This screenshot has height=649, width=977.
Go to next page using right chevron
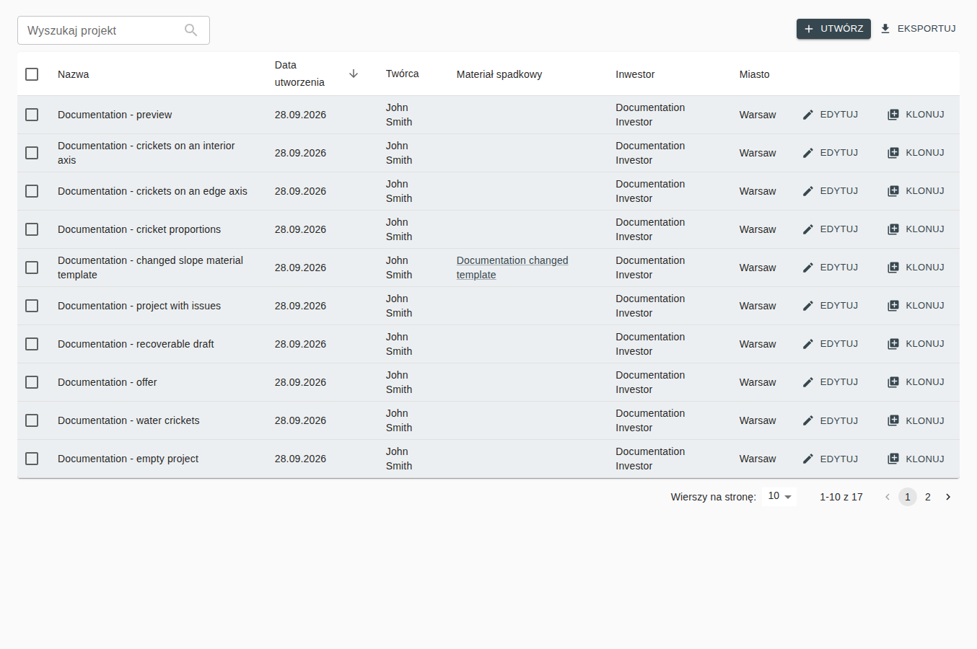[948, 497]
